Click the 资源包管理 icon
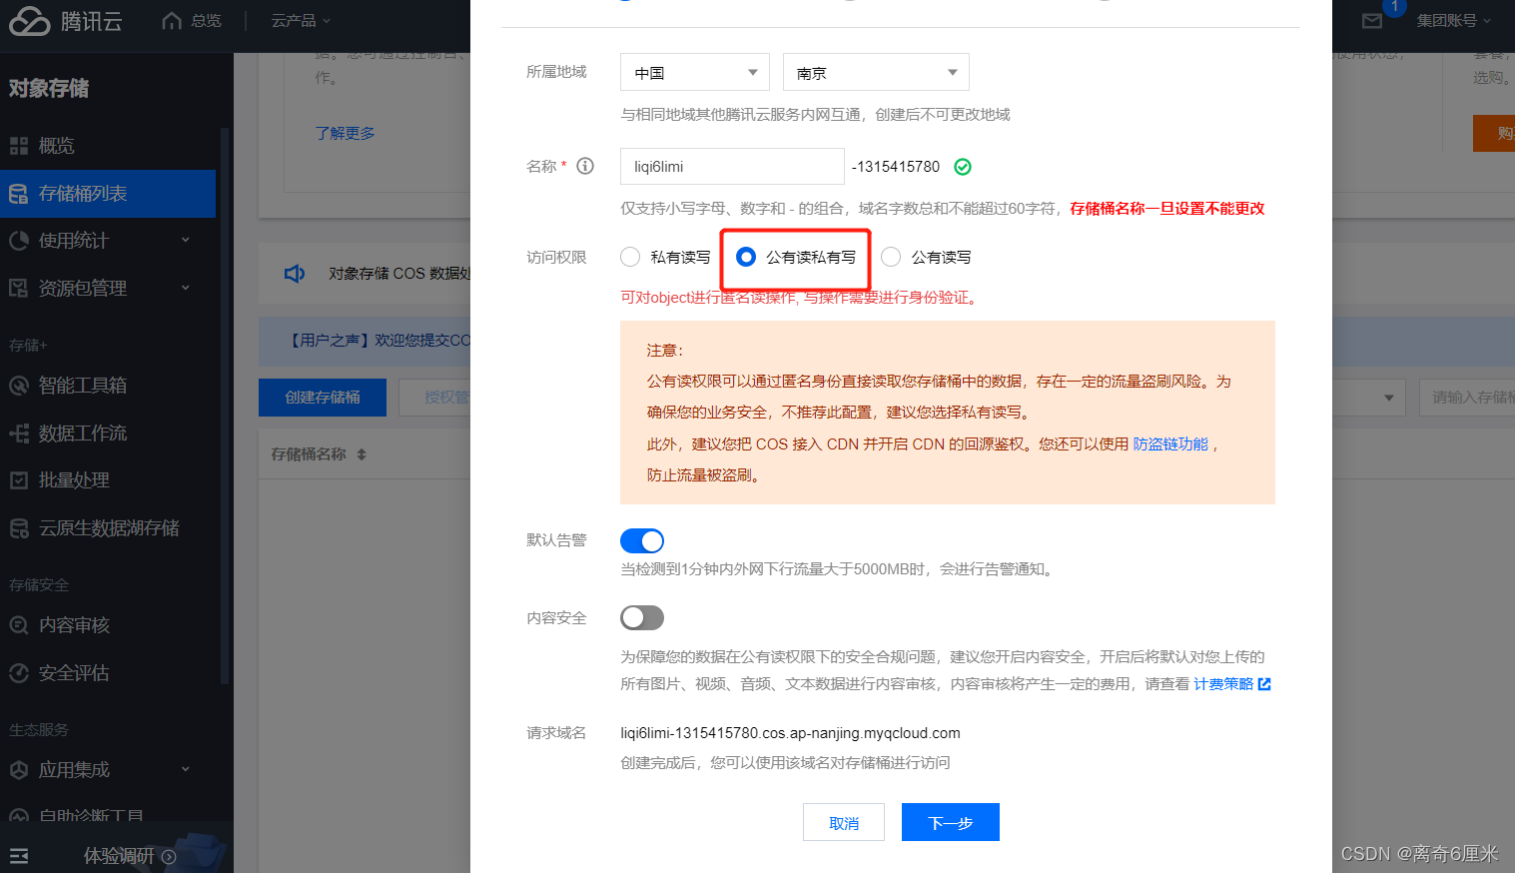 point(18,288)
